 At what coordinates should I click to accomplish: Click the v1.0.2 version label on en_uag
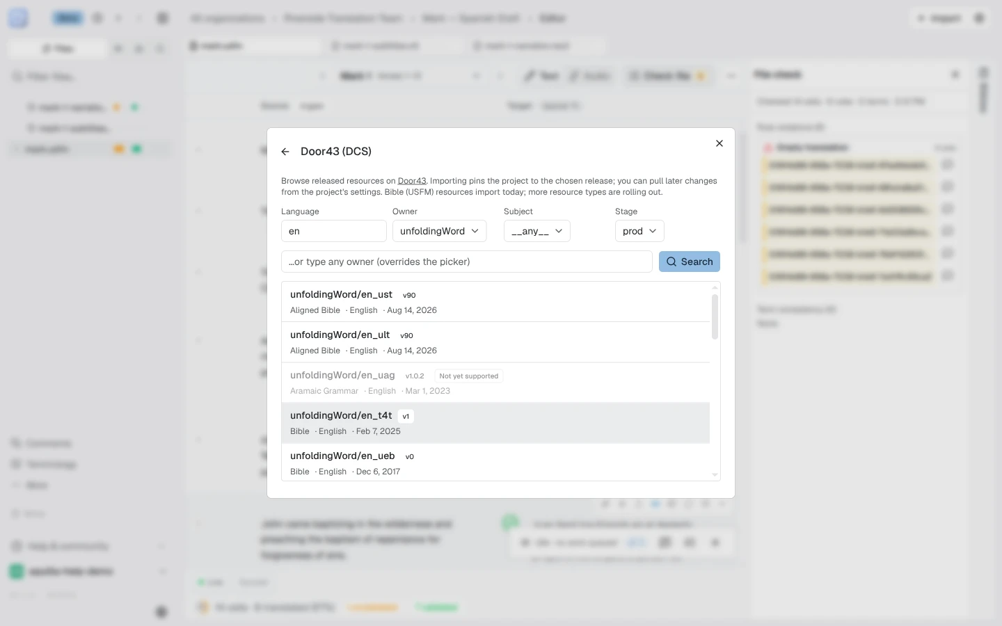click(415, 376)
